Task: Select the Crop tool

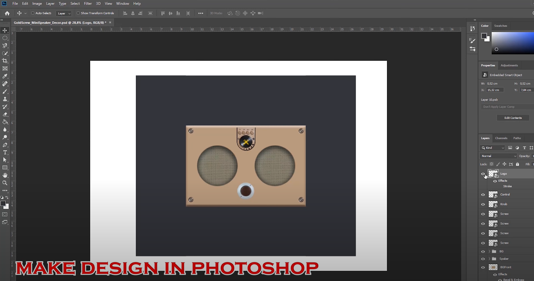Action: click(5, 61)
